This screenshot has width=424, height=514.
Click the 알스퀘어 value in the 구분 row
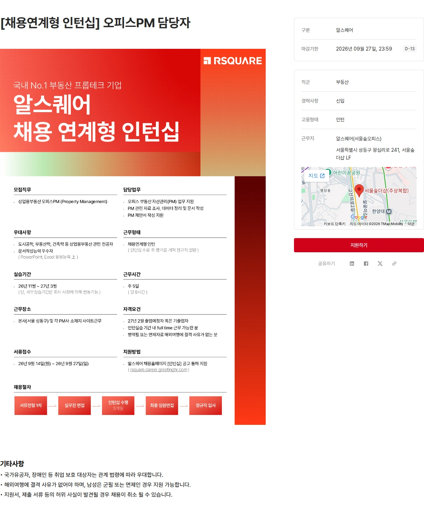pos(344,30)
